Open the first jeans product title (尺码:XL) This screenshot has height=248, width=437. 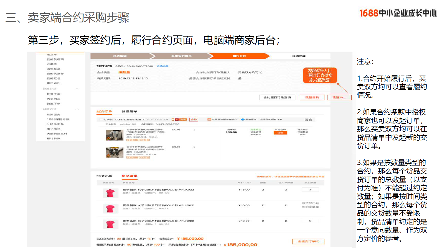pos(146,132)
